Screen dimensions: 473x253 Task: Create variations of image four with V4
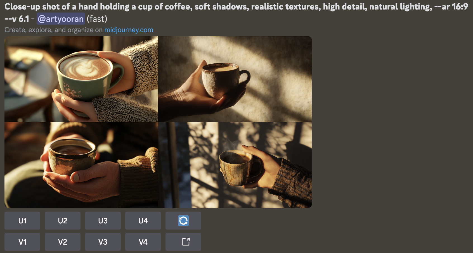click(143, 242)
